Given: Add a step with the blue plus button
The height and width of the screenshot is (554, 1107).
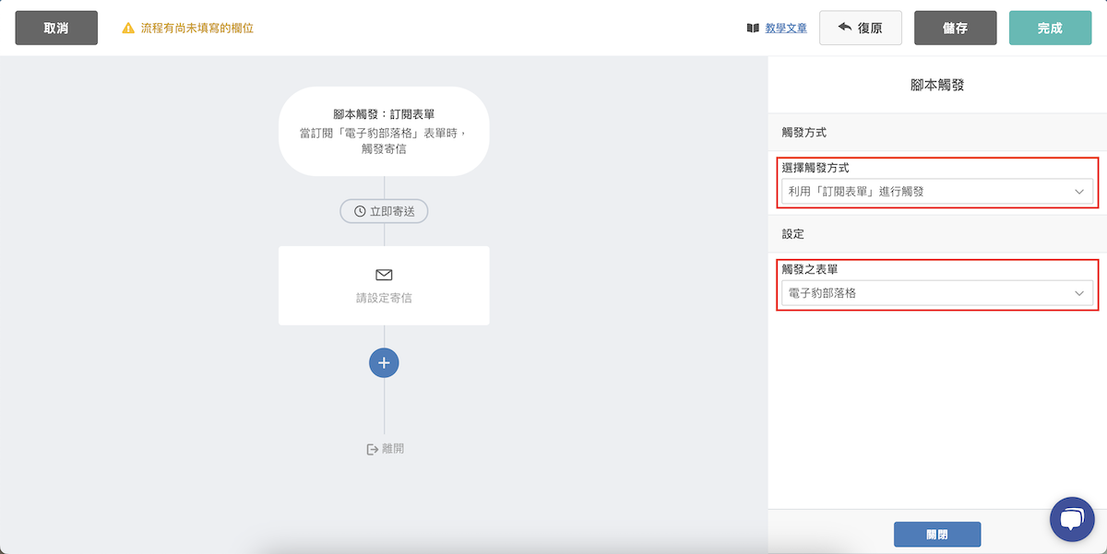Looking at the screenshot, I should 384,362.
